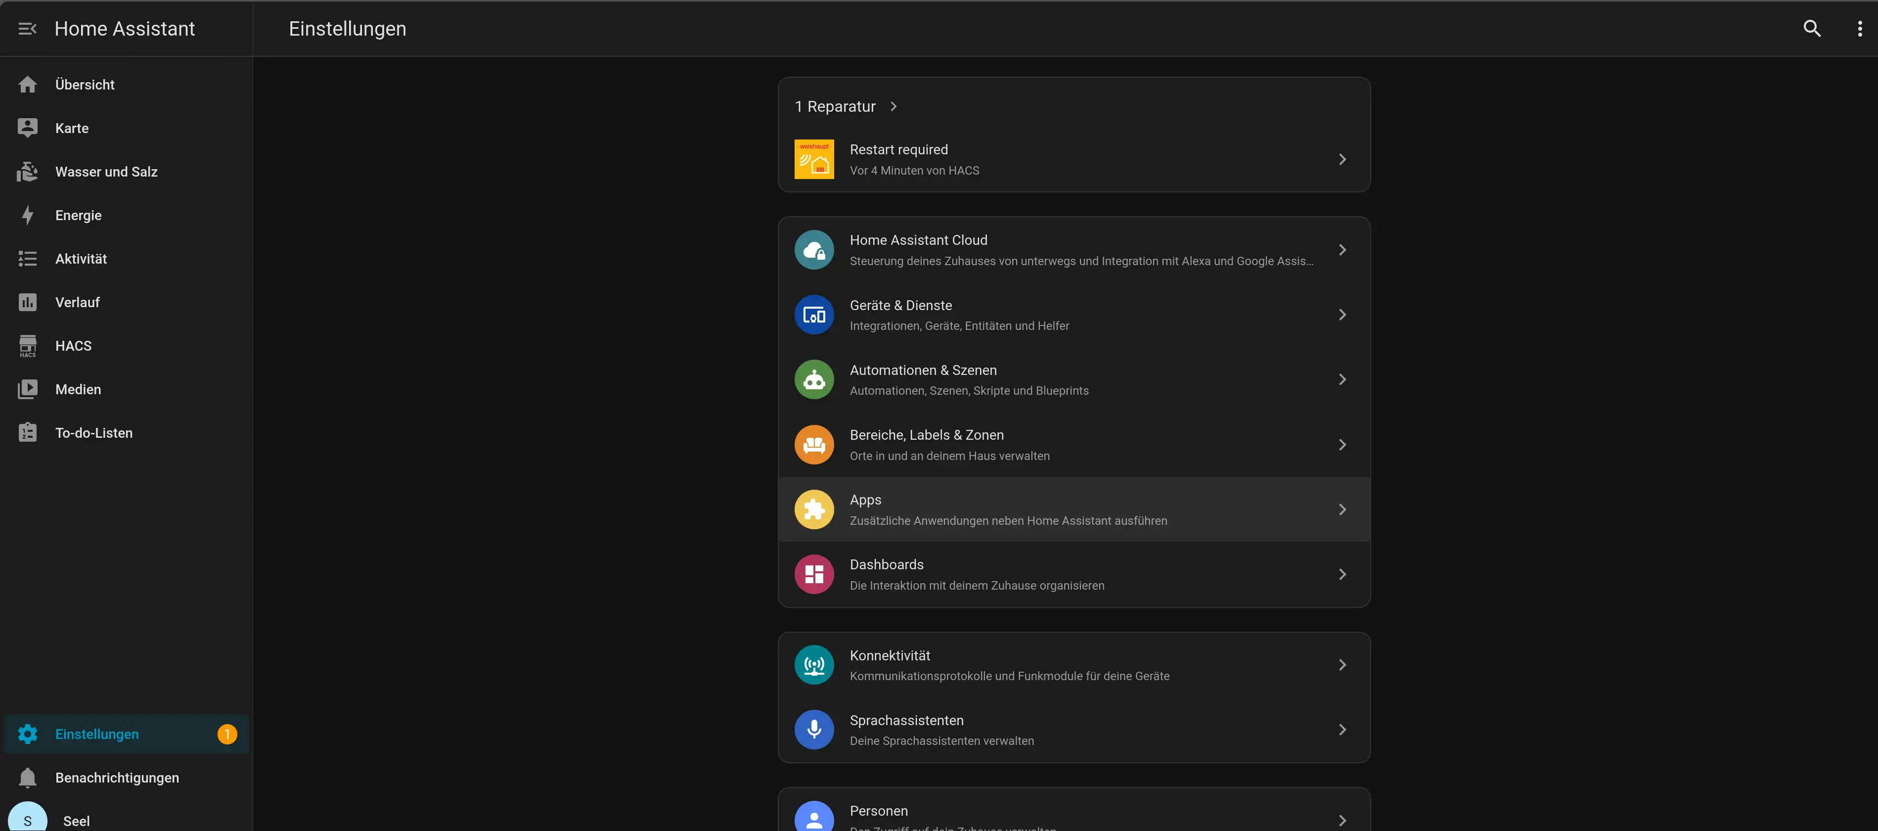Open chevron on Home Assistant Cloud row
The height and width of the screenshot is (831, 1878).
coord(1342,250)
